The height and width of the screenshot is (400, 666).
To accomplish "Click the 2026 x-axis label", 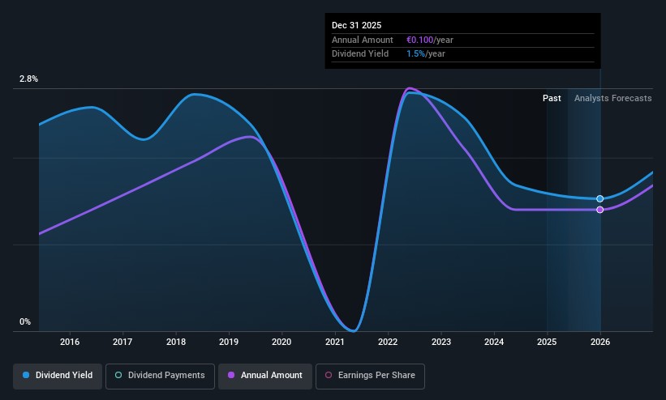I will tap(600, 342).
